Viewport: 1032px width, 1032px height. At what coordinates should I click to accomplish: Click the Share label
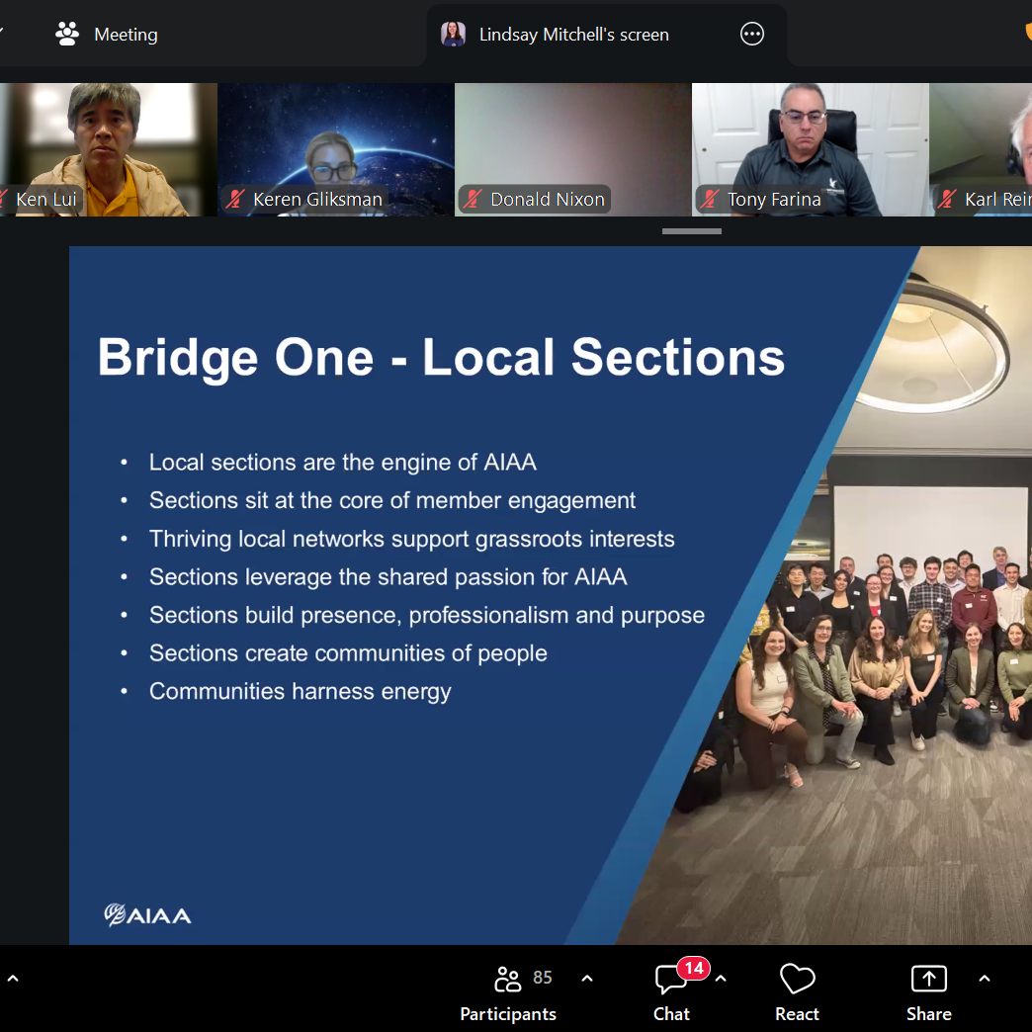(x=928, y=1014)
